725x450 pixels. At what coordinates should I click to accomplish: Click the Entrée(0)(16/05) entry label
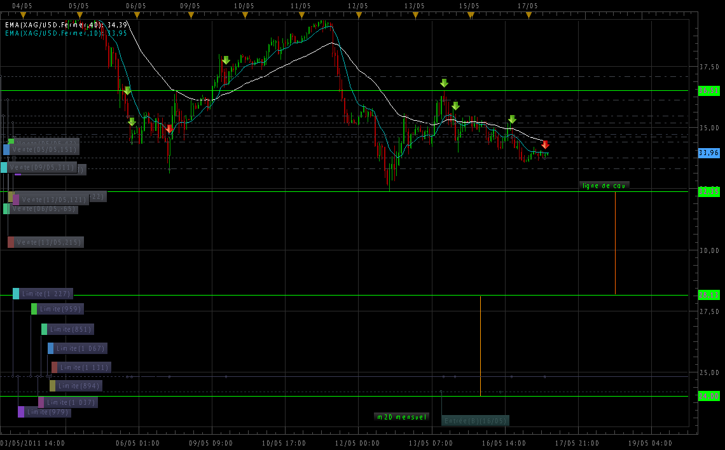(x=475, y=421)
